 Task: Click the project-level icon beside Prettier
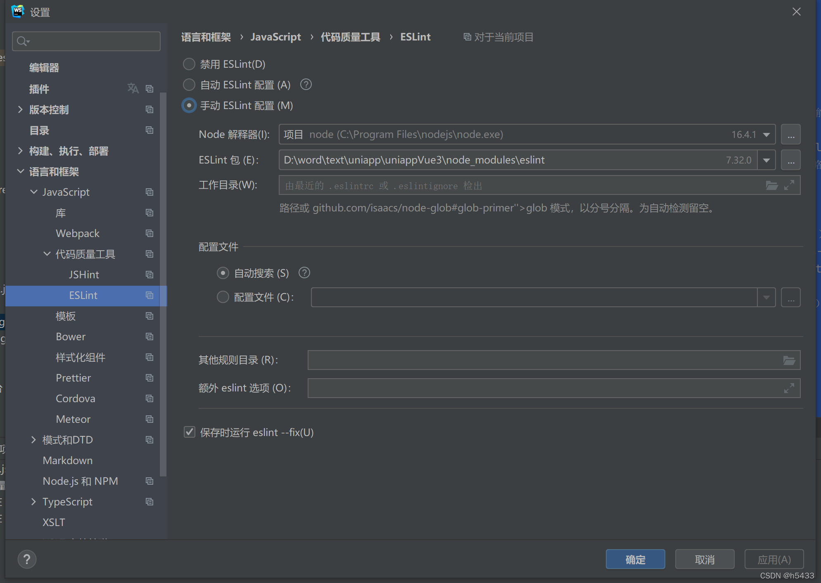point(149,378)
